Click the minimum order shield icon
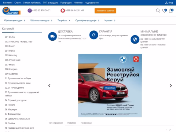The width and height of the screenshot is (176, 132). tap(135, 40)
